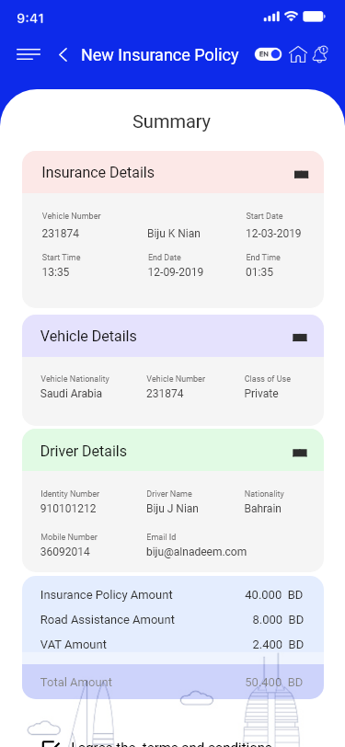Image resolution: width=345 pixels, height=747 pixels.
Task: Tap the battery status icon
Action: pos(314,17)
